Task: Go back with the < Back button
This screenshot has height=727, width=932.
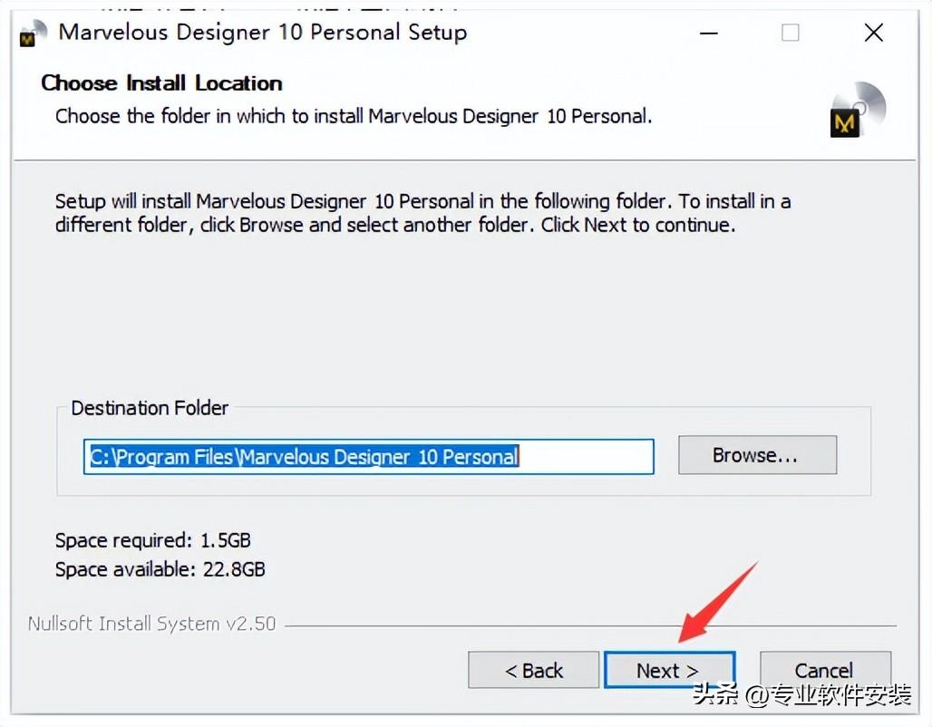Action: [533, 670]
